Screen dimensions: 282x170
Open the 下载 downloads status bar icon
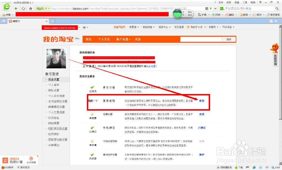[x=239, y=167]
